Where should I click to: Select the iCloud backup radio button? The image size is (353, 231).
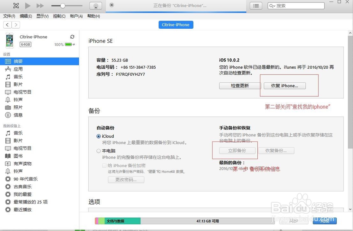coord(98,136)
